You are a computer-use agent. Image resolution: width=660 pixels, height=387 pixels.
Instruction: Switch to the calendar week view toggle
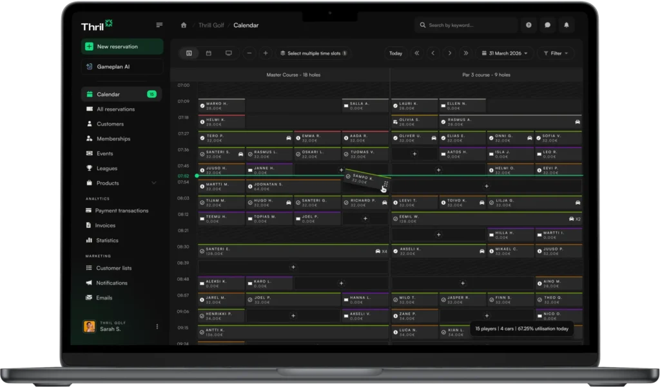tap(208, 53)
